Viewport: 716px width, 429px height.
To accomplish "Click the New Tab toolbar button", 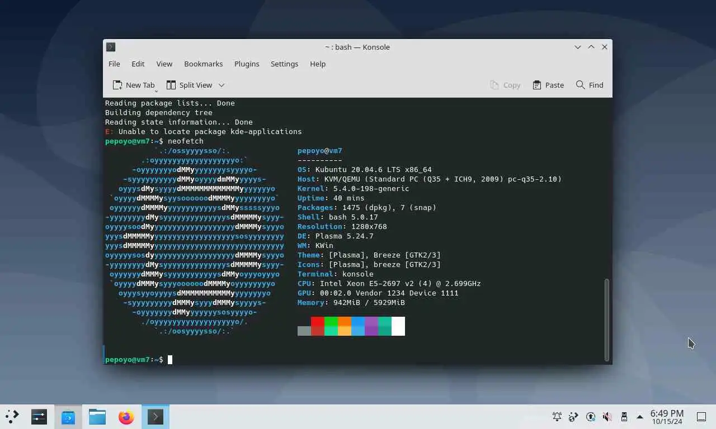I will click(134, 85).
